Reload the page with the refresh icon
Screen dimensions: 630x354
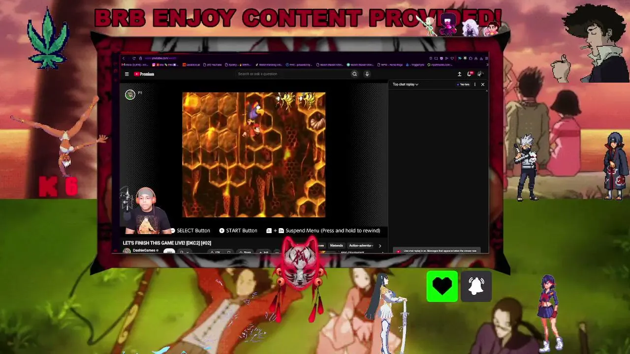(x=134, y=58)
